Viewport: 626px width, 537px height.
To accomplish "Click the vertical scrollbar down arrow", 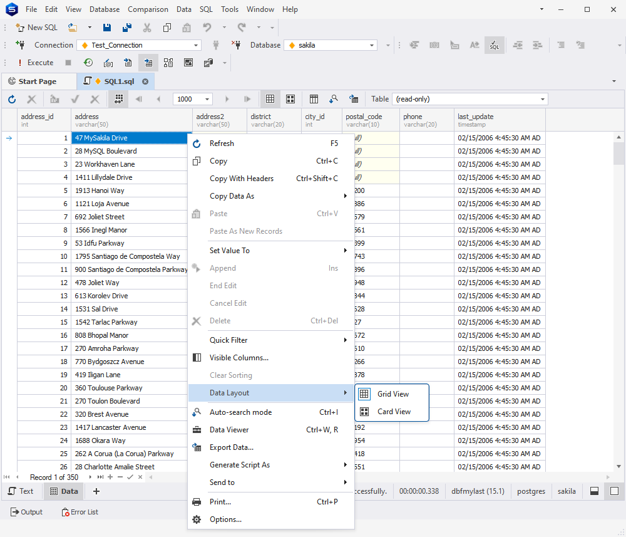I will pos(618,467).
